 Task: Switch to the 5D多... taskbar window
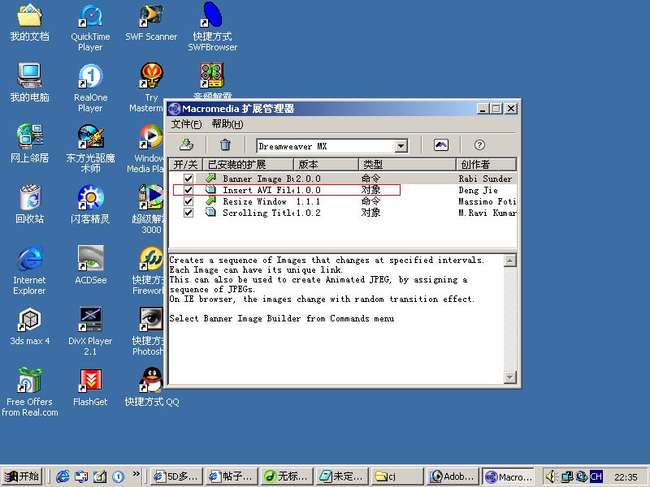(177, 476)
